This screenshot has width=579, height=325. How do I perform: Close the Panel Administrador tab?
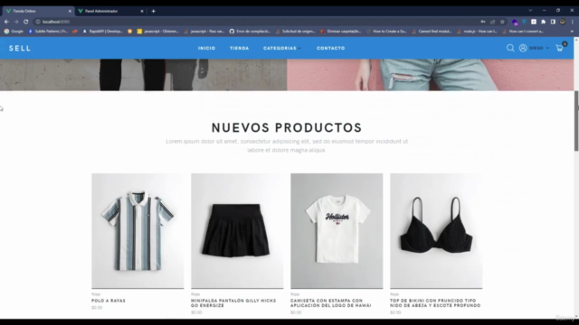tap(142, 11)
